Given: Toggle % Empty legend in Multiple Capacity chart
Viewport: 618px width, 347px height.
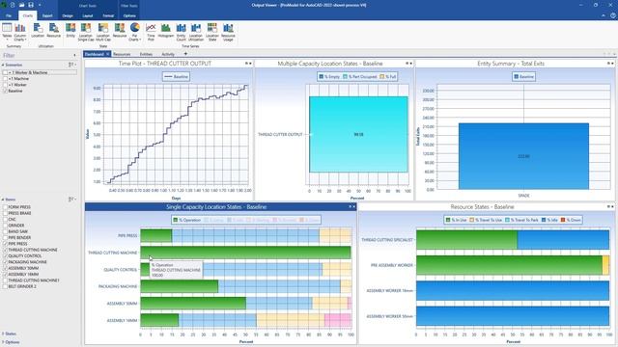Looking at the screenshot, I should [329, 76].
